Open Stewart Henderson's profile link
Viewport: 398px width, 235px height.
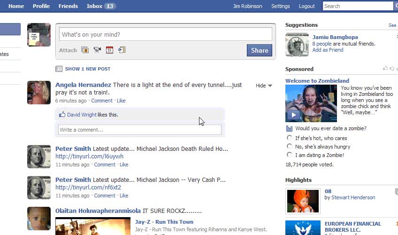coord(353,197)
